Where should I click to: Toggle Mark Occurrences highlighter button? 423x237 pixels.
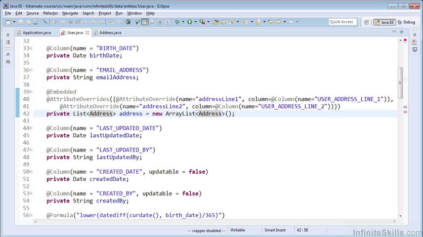(145, 22)
